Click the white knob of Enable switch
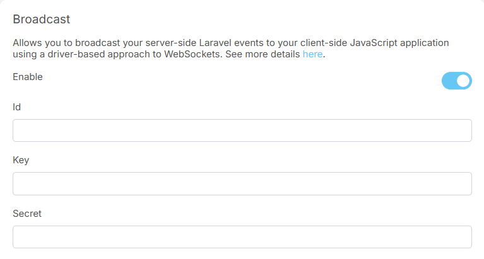Image resolution: width=484 pixels, height=259 pixels. tap(464, 81)
